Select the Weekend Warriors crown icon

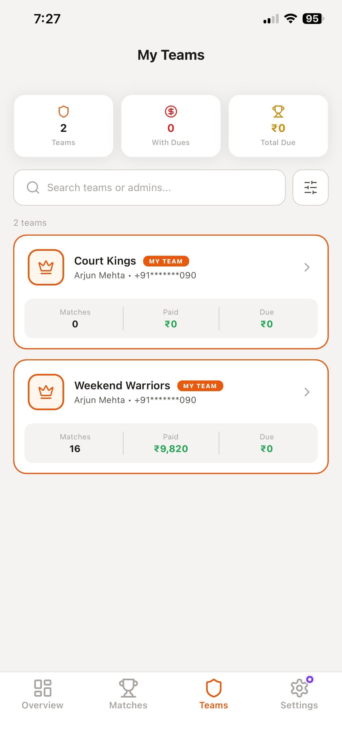(46, 392)
